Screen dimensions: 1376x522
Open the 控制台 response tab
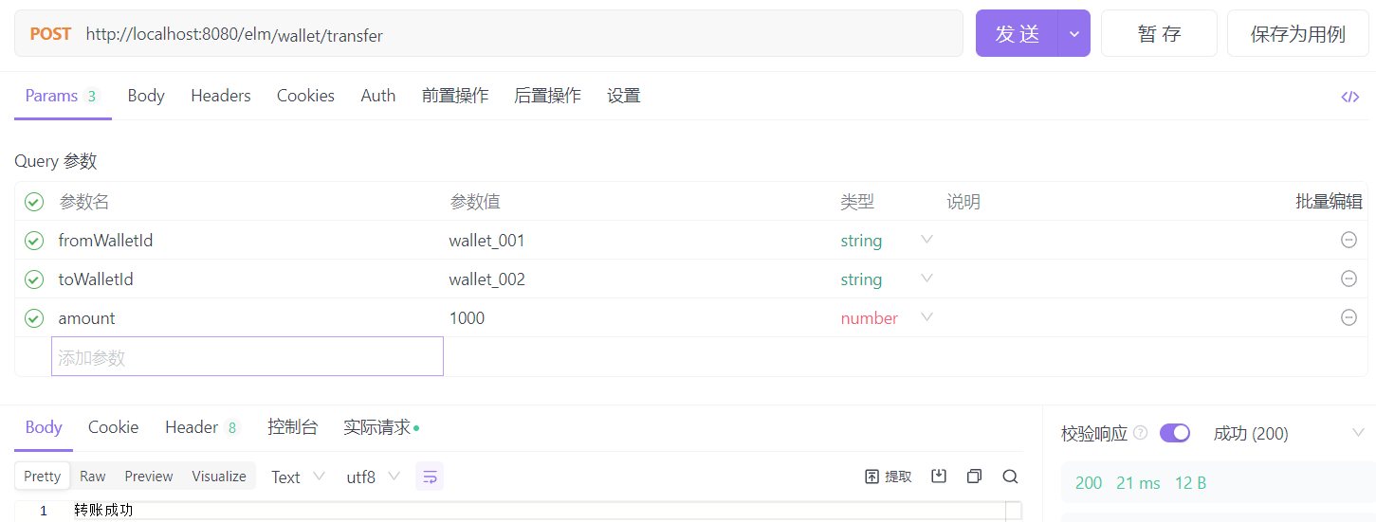[292, 427]
